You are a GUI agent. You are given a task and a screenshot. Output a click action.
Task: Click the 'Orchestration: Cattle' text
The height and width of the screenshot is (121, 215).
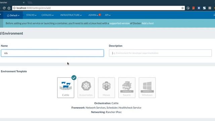106,103
